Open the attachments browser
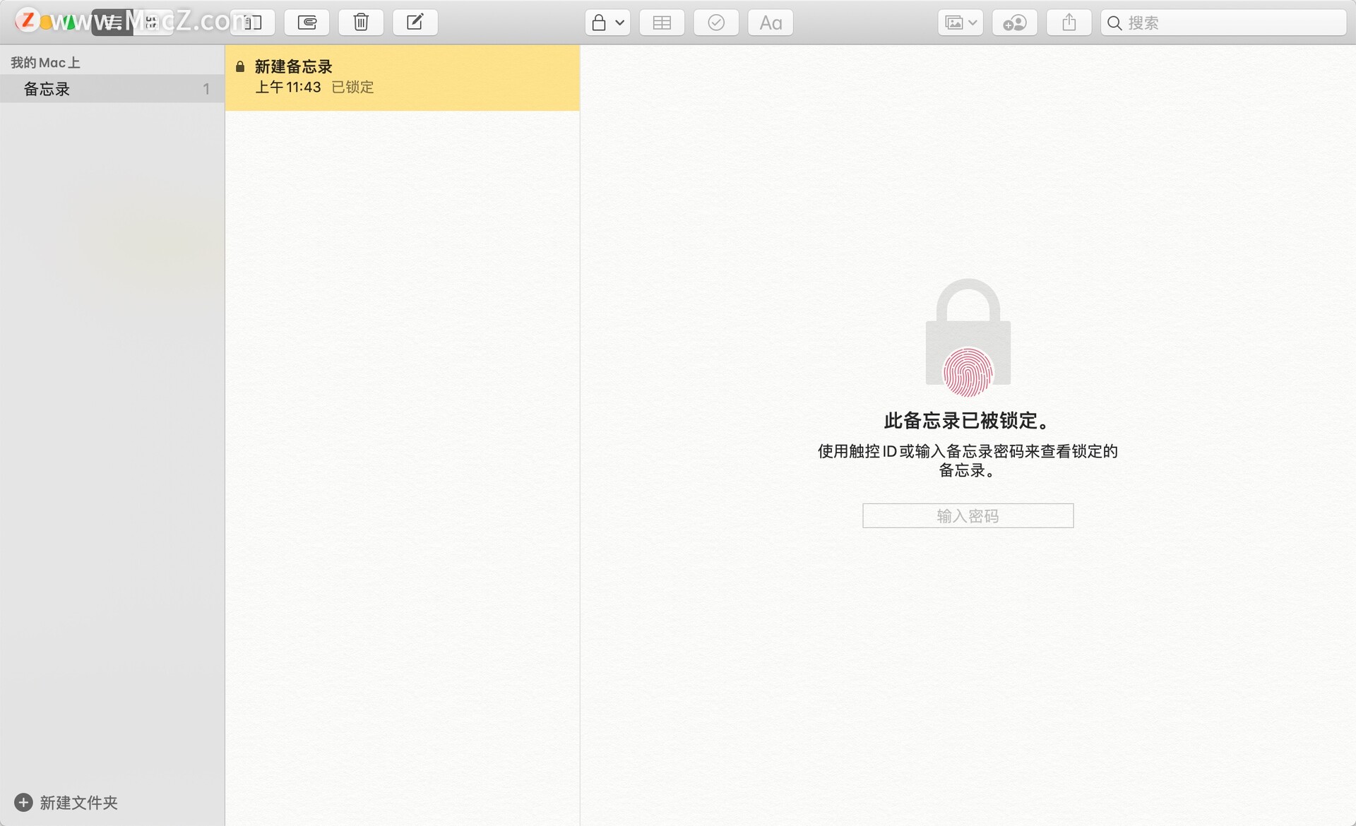 point(307,23)
